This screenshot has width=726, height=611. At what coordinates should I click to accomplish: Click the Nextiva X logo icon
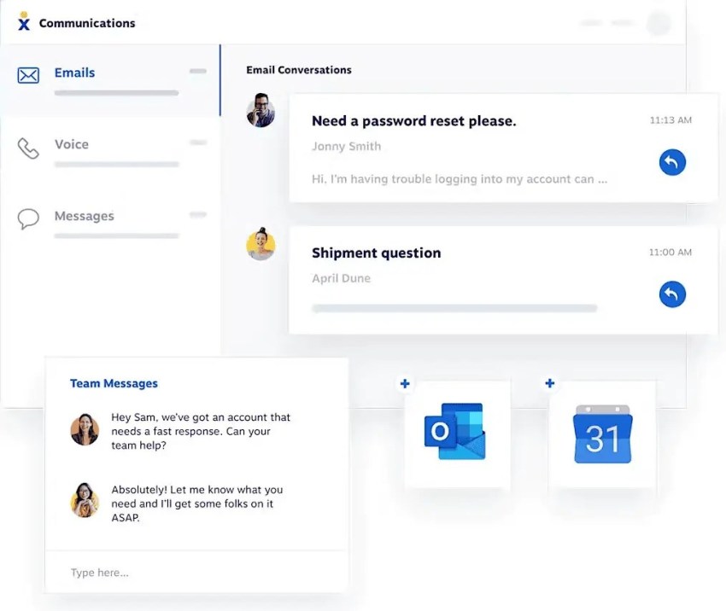click(24, 21)
